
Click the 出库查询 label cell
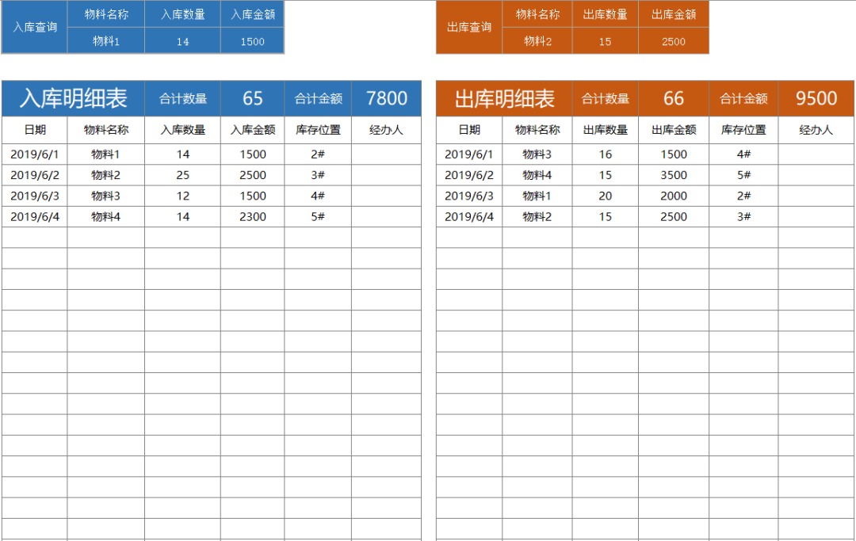[469, 27]
